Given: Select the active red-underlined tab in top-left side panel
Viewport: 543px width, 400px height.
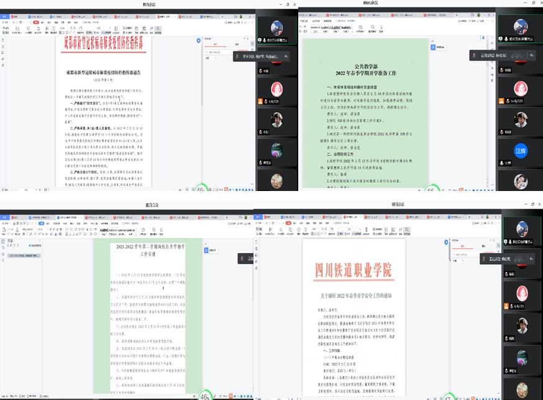Looking at the screenshot, I should pos(216,45).
